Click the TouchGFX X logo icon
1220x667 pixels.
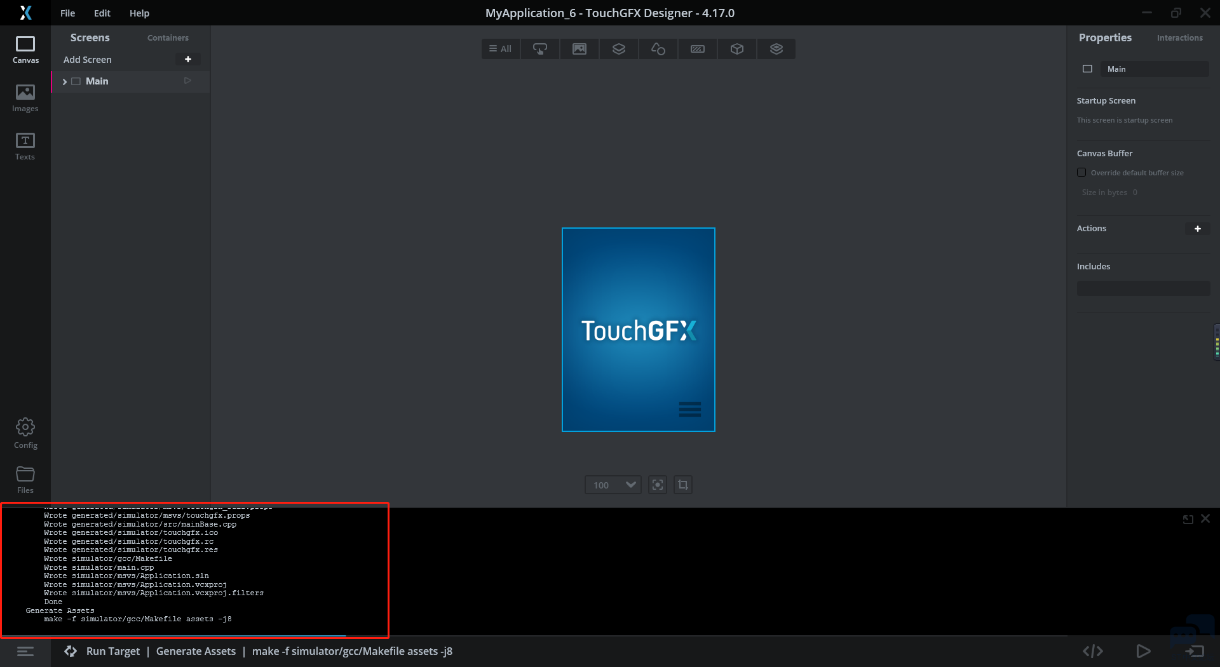25,13
